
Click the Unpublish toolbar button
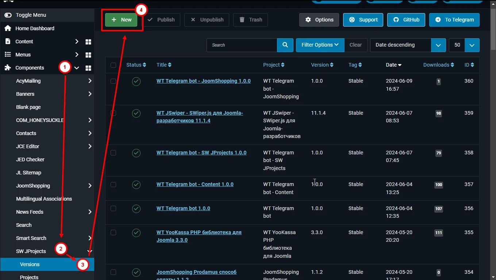coord(207,20)
